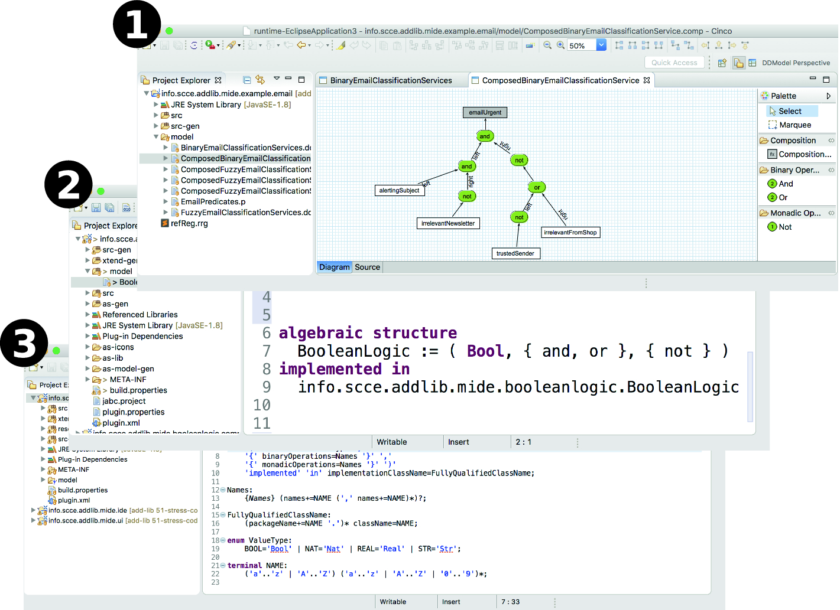Collapse all in Cinco Project Explorer
Image resolution: width=840 pixels, height=610 pixels.
click(247, 80)
